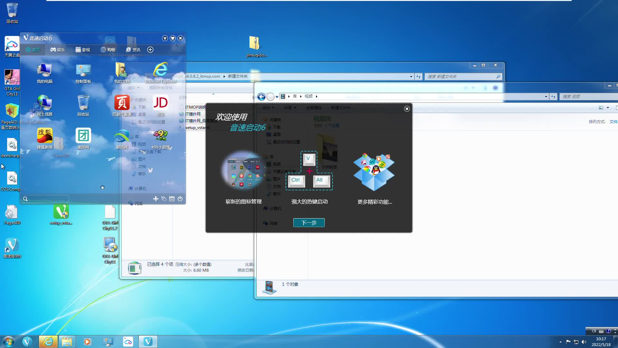Click the 更多精彩功能 box illustration
Screen dimensions: 618x348
coord(374,172)
